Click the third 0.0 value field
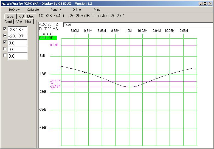The image size is (214, 149). [18, 43]
